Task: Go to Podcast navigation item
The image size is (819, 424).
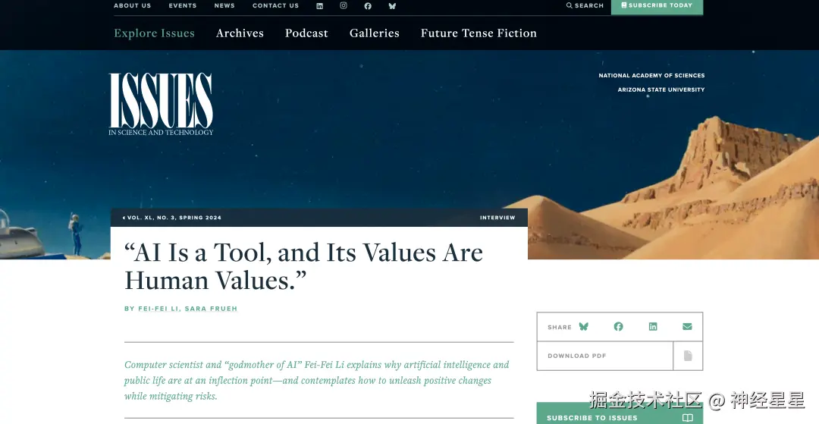Action: tap(306, 33)
